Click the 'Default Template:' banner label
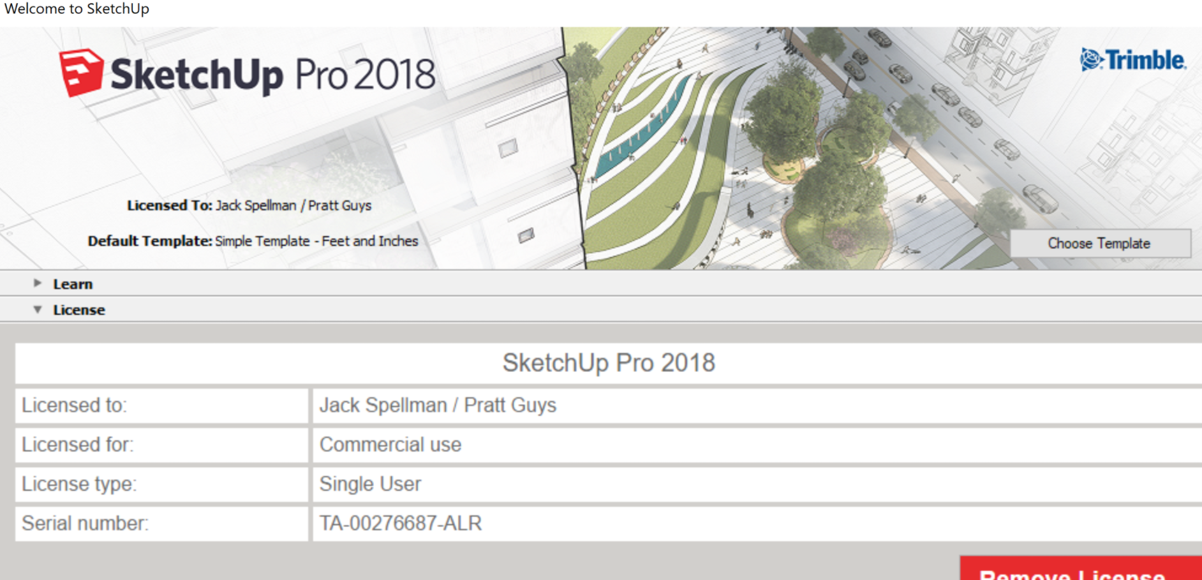Image resolution: width=1202 pixels, height=580 pixels. point(150,241)
